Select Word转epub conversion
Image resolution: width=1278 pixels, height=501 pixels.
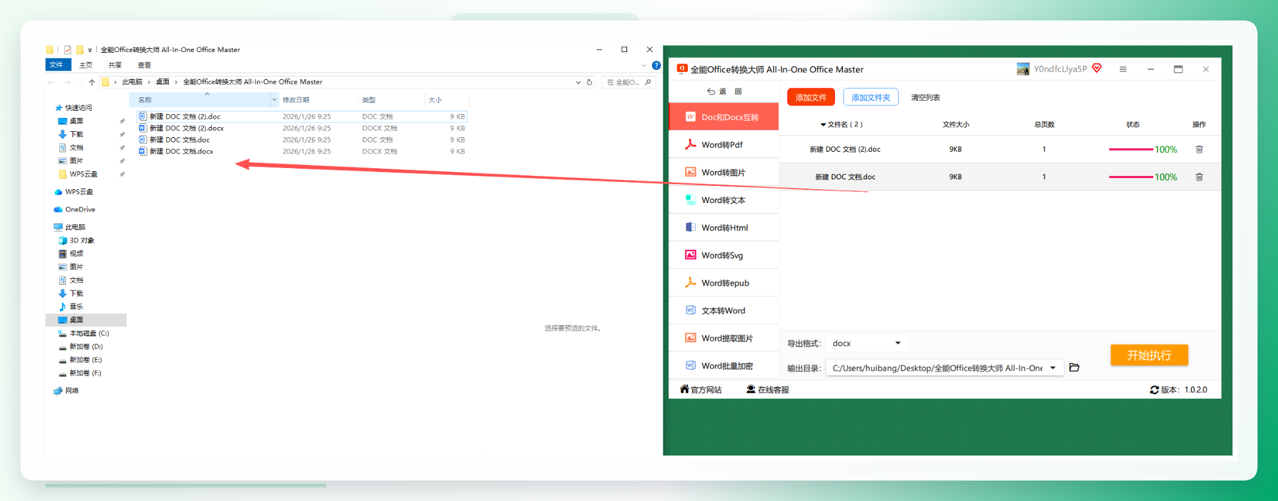(723, 283)
